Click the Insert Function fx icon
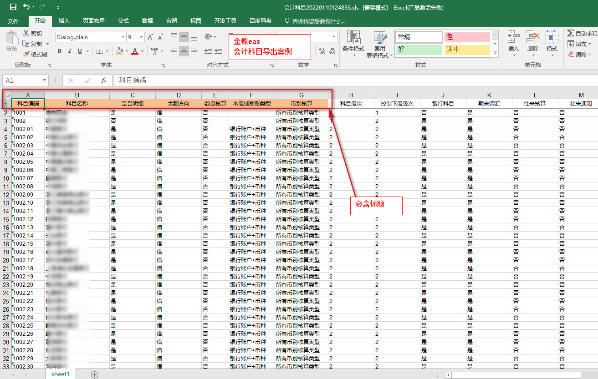Screen dimensions: 598x379 pyautogui.click(x=104, y=81)
